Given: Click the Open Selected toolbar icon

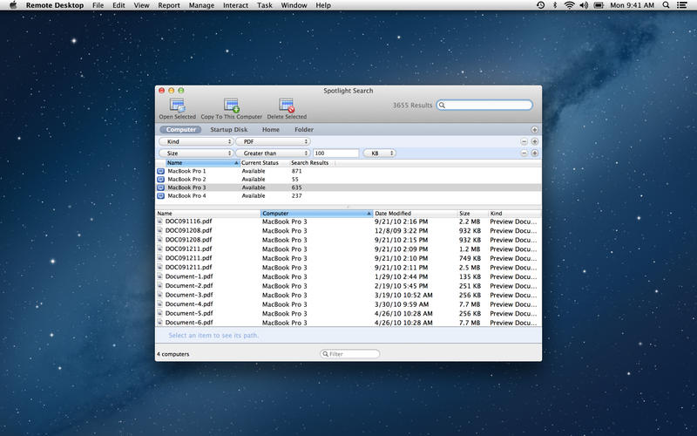Looking at the screenshot, I should (177, 106).
